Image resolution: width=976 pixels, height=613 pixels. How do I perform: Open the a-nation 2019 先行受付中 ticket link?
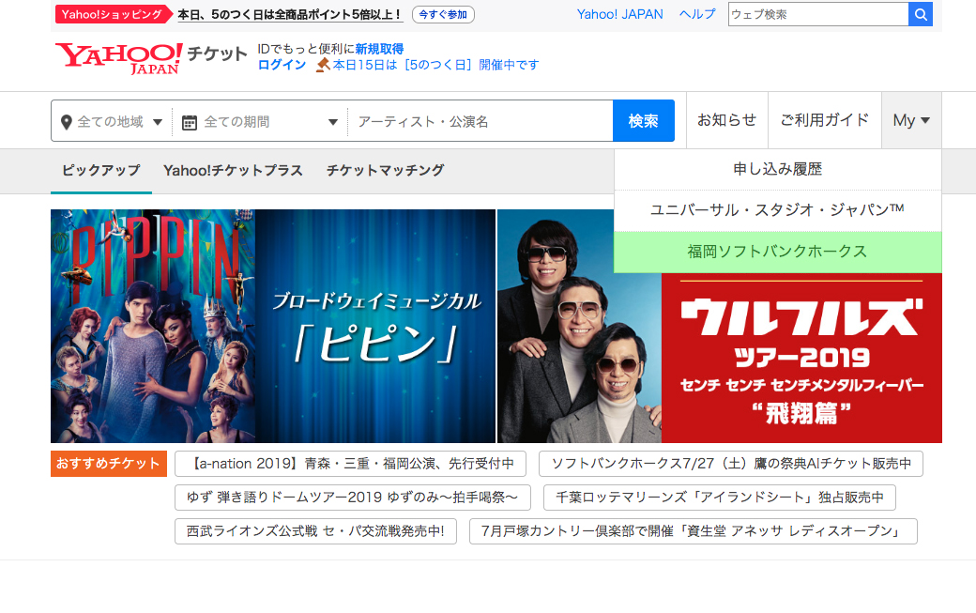pos(350,464)
